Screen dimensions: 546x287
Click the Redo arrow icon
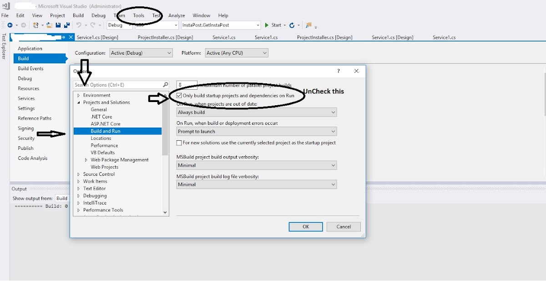coord(92,25)
